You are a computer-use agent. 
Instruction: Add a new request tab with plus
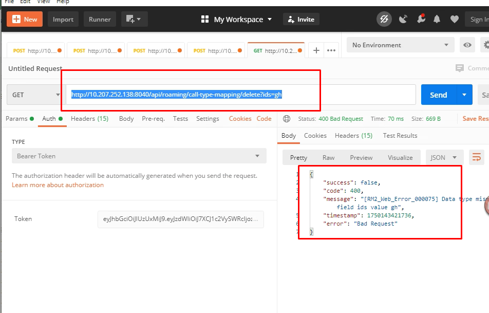316,50
